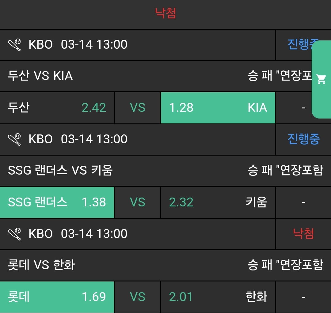331x313 pixels.
Task: Open the 롯데 VS 한화 match title
Action: point(41,265)
